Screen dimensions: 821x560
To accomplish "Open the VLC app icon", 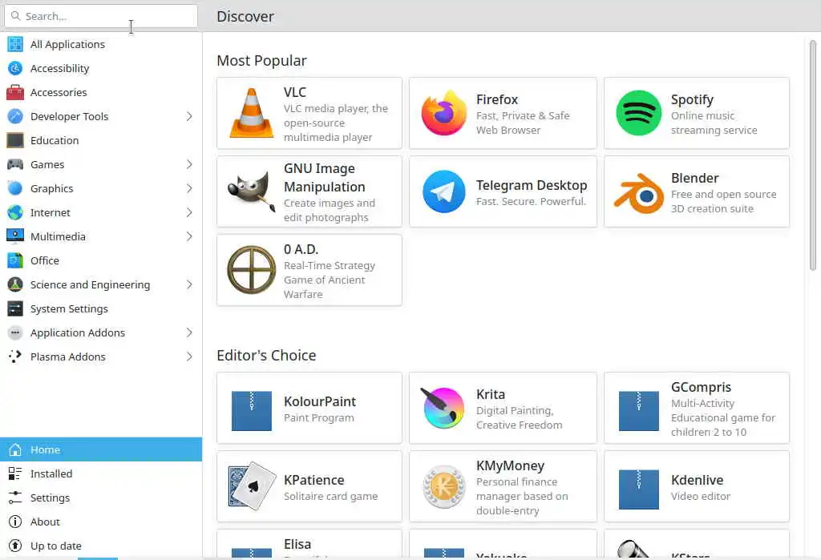I will click(x=251, y=113).
